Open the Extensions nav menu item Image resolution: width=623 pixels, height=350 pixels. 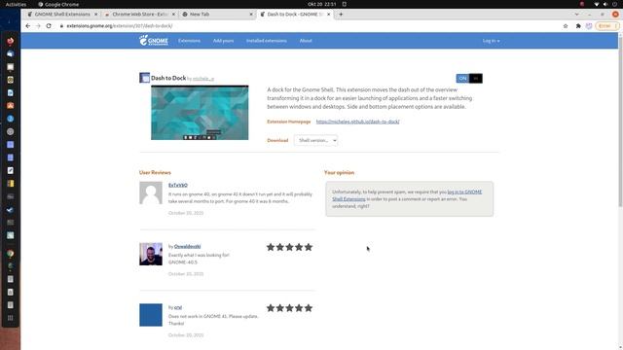tap(189, 41)
